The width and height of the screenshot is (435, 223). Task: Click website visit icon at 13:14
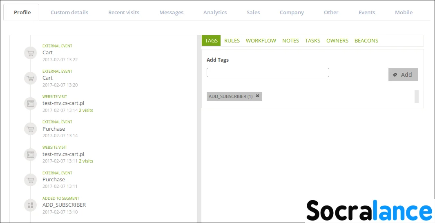(31, 103)
